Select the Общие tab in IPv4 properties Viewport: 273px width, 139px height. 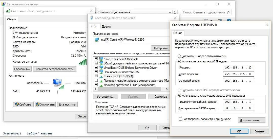point(178,33)
